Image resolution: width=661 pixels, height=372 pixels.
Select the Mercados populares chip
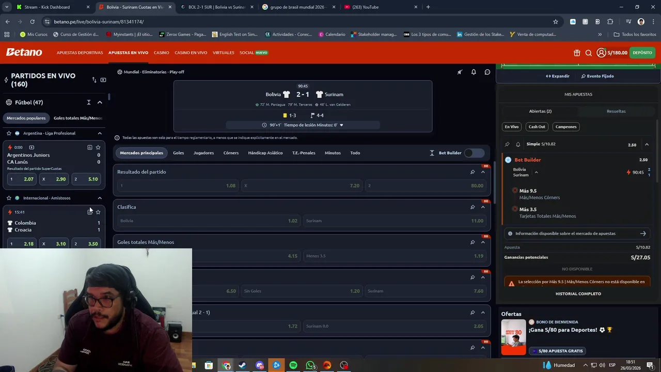point(26,118)
